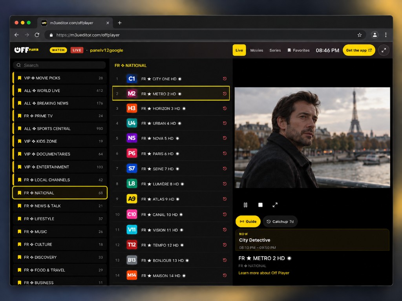Open Learn more about Off Player link

tap(264, 273)
